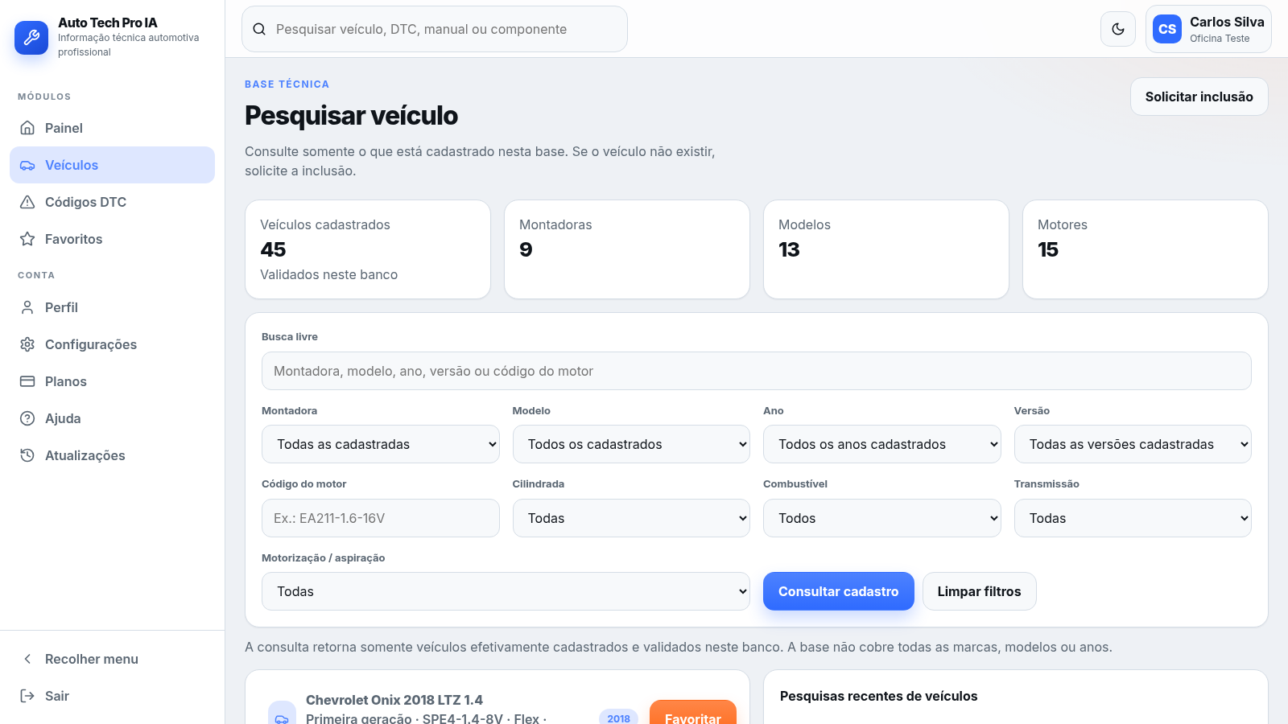Click the Limpar filtros button

coord(979,591)
